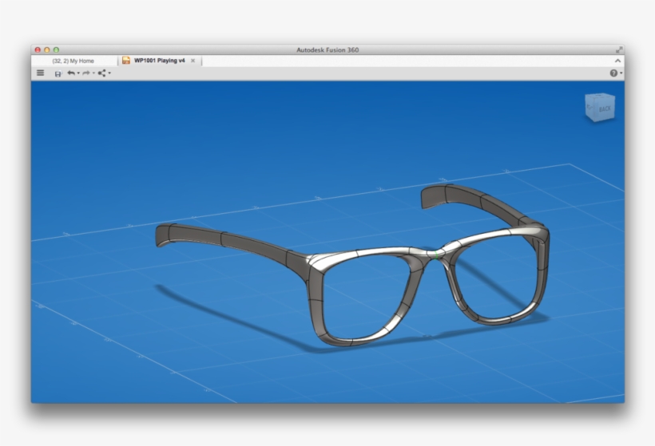Screen dimensions: 655x446
Task: Switch to the My Home tab
Action: tap(73, 61)
